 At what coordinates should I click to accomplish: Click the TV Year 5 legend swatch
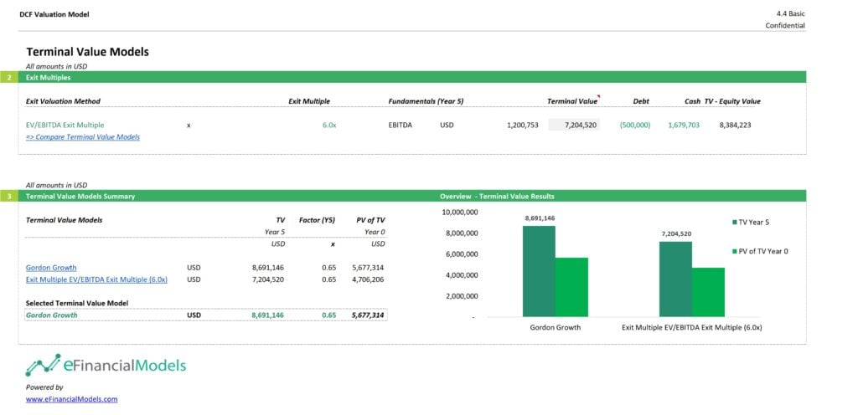coord(734,223)
